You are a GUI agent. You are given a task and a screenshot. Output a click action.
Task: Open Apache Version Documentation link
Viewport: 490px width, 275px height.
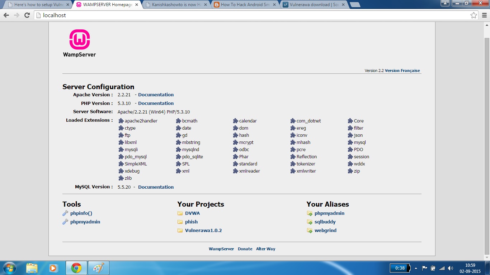pyautogui.click(x=156, y=95)
